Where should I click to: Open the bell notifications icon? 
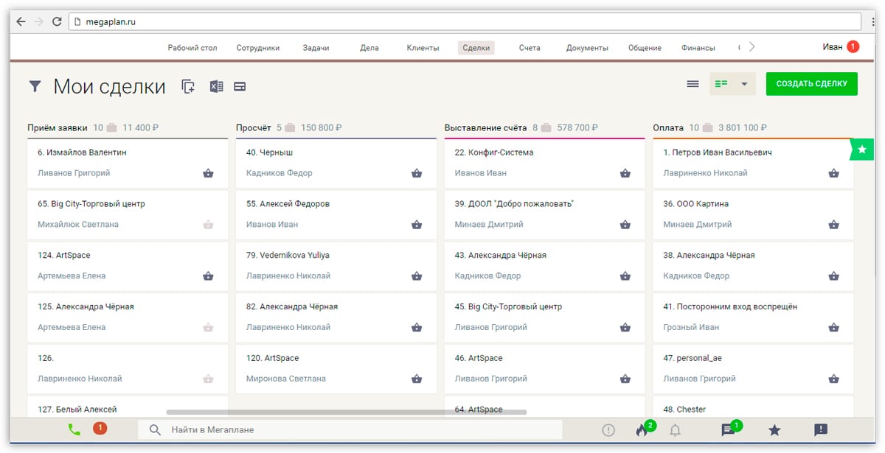point(674,430)
